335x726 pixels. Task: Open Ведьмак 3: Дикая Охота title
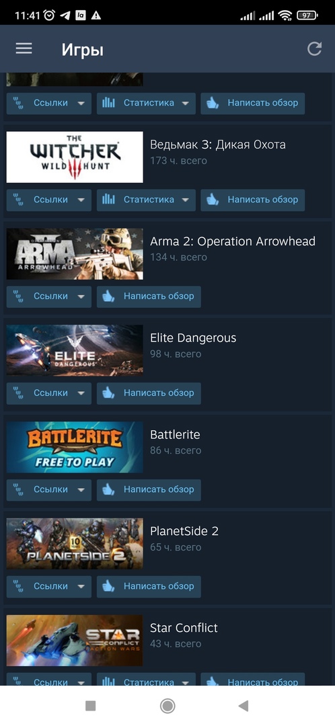[x=218, y=145]
